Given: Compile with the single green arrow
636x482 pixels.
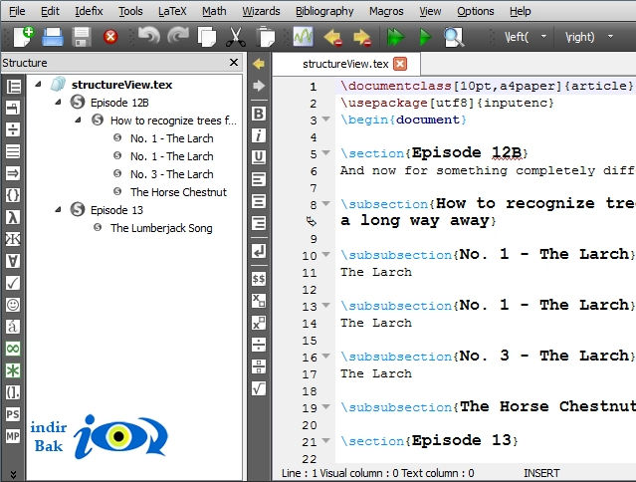Looking at the screenshot, I should coord(425,37).
